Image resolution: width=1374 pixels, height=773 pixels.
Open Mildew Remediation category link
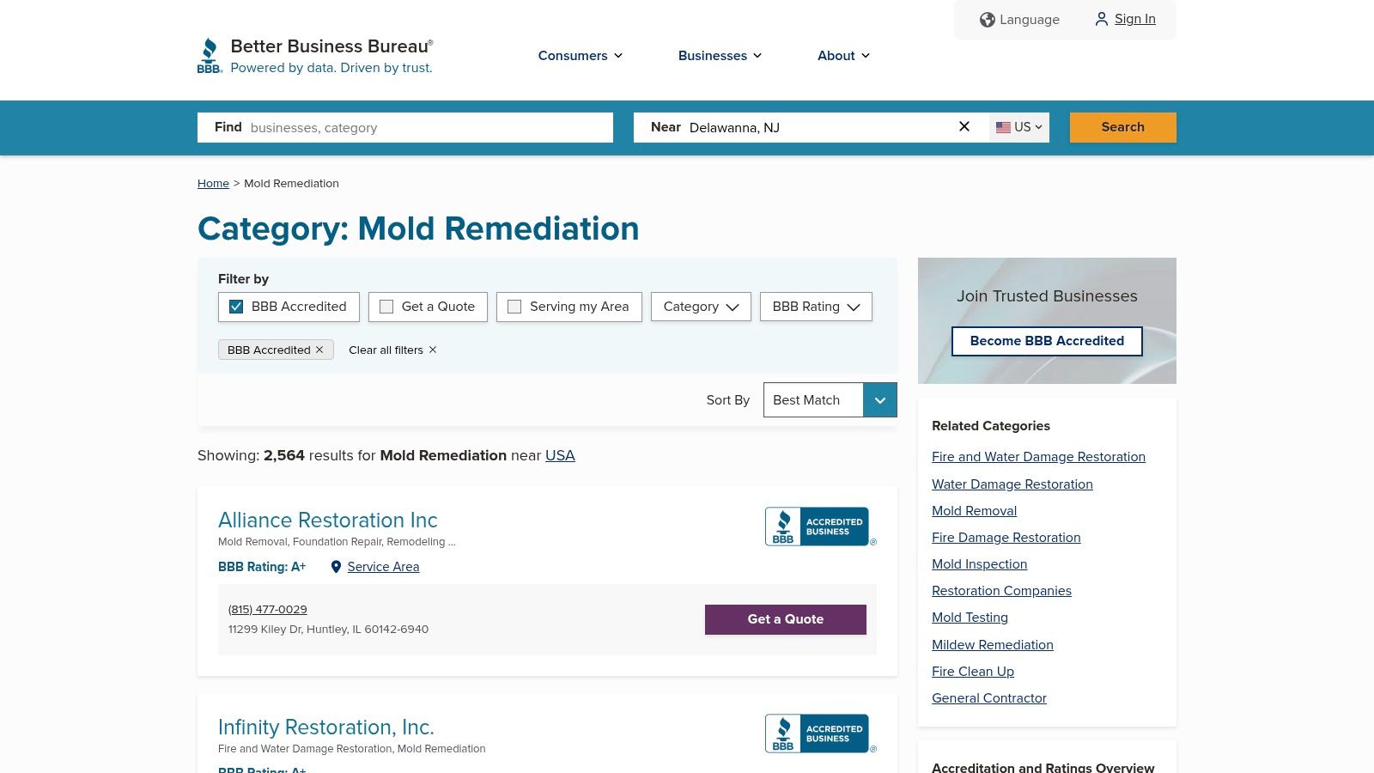[x=993, y=645]
